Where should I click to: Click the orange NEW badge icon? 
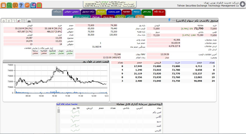point(27,5)
